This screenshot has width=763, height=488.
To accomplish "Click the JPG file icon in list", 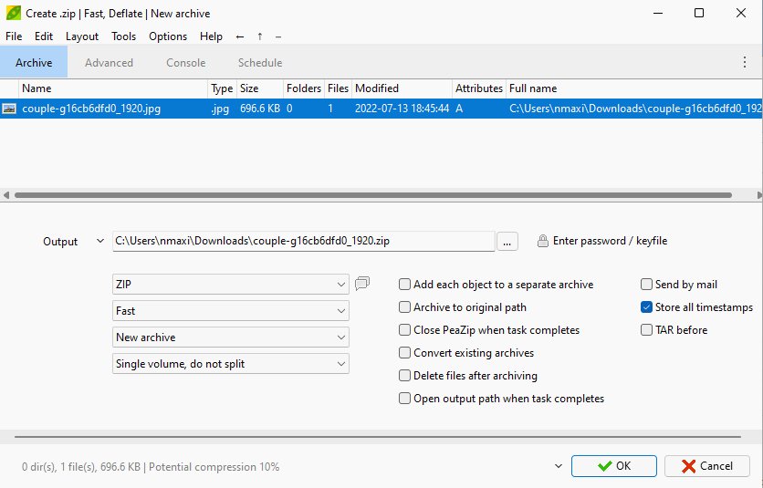I will tap(10, 109).
